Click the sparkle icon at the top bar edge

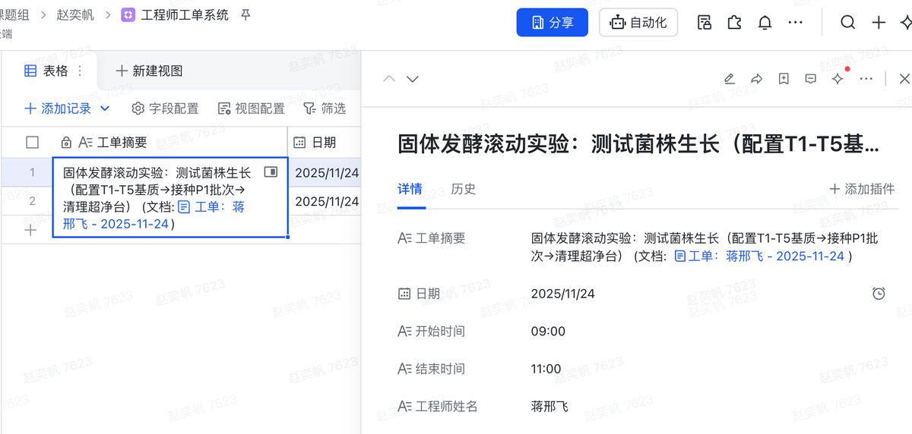(x=905, y=23)
